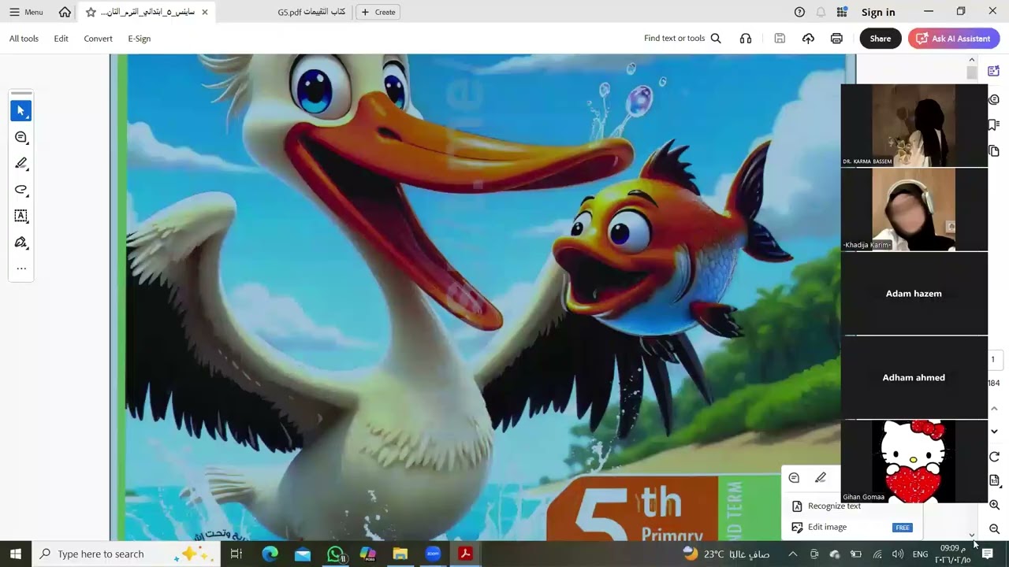
Task: Select Gihan Gomaa video tile
Action: point(914,461)
